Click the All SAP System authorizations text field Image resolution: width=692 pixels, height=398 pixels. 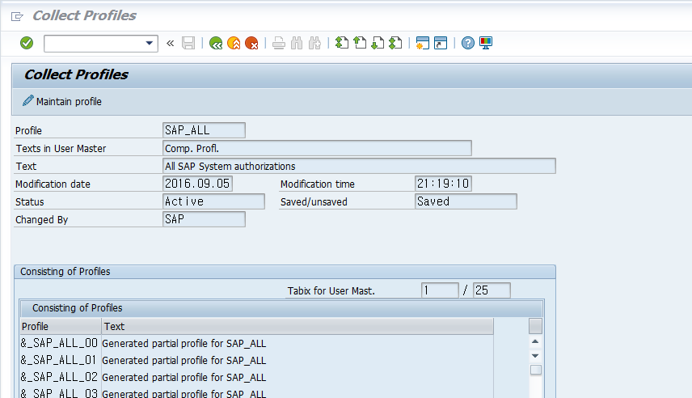(x=359, y=166)
